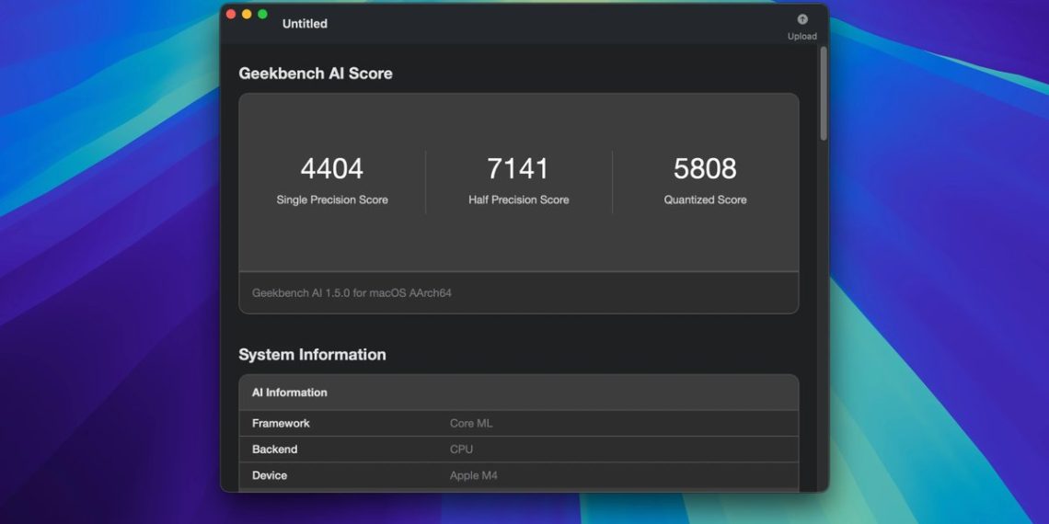Select the CPU backend value
The height and width of the screenshot is (524, 1049).
click(x=461, y=450)
